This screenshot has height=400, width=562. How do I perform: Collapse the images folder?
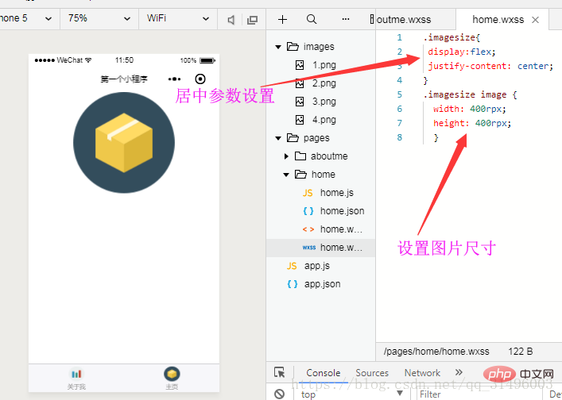pos(278,47)
